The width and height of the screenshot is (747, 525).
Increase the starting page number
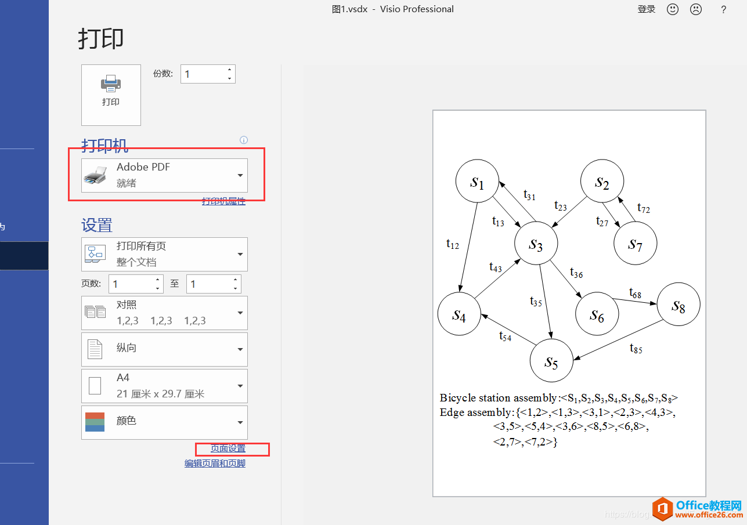158,280
